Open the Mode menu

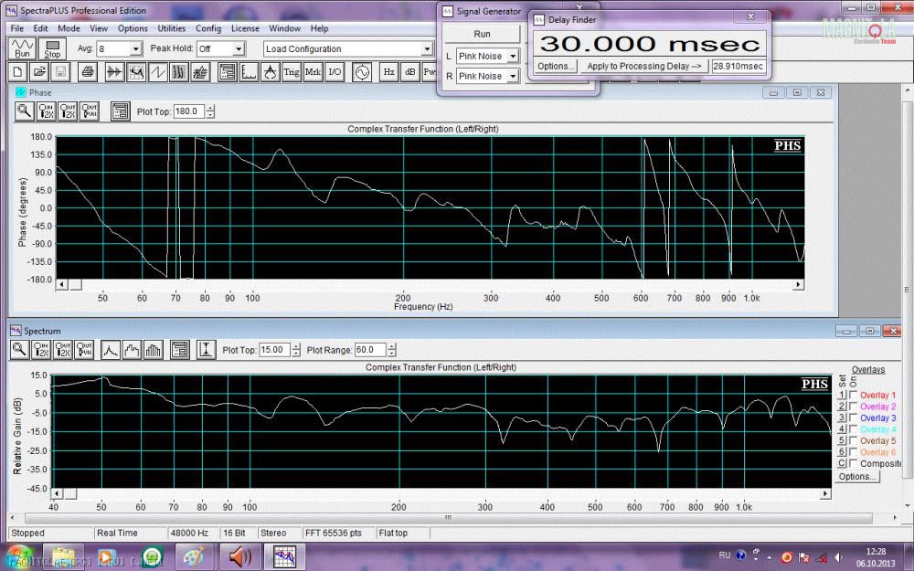tap(69, 28)
